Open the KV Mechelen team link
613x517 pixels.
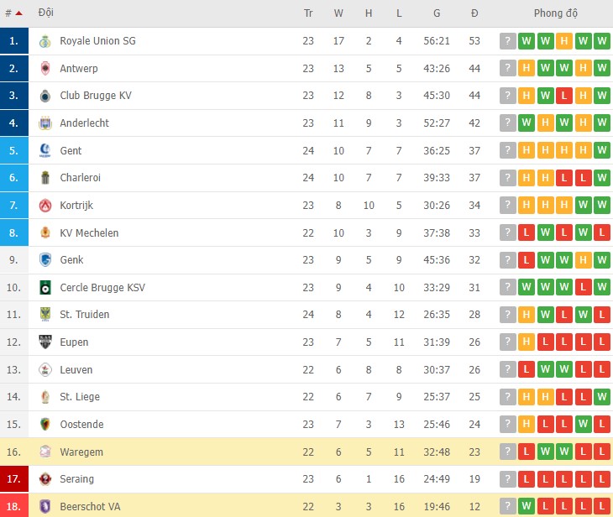coord(89,233)
